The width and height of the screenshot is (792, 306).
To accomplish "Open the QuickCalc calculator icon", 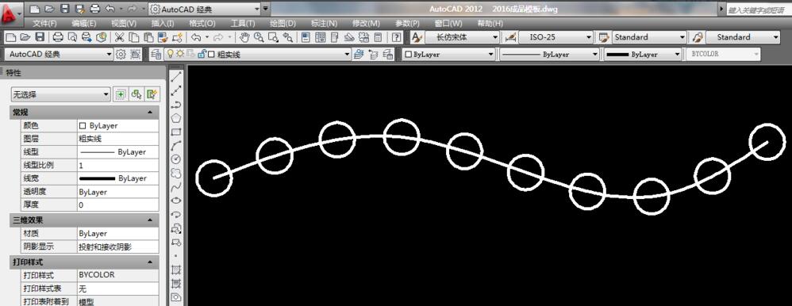I will (379, 36).
